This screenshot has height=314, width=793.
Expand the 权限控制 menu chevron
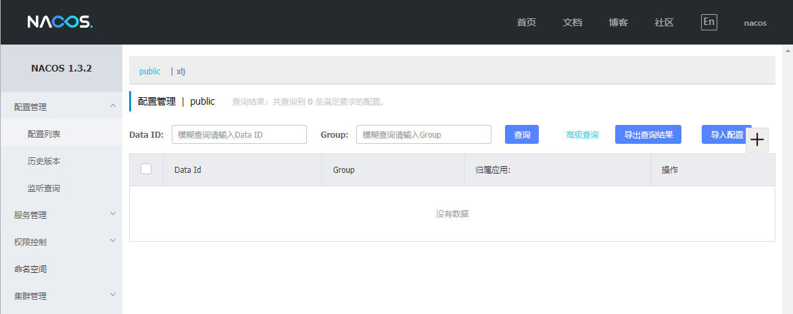(113, 240)
